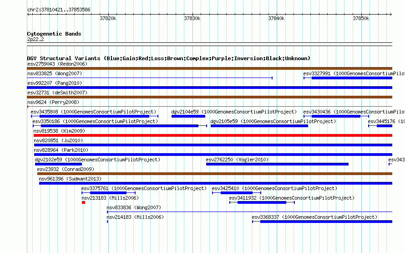Click the blue bar under nsv820851 (Ju2010)

coord(213,145)
